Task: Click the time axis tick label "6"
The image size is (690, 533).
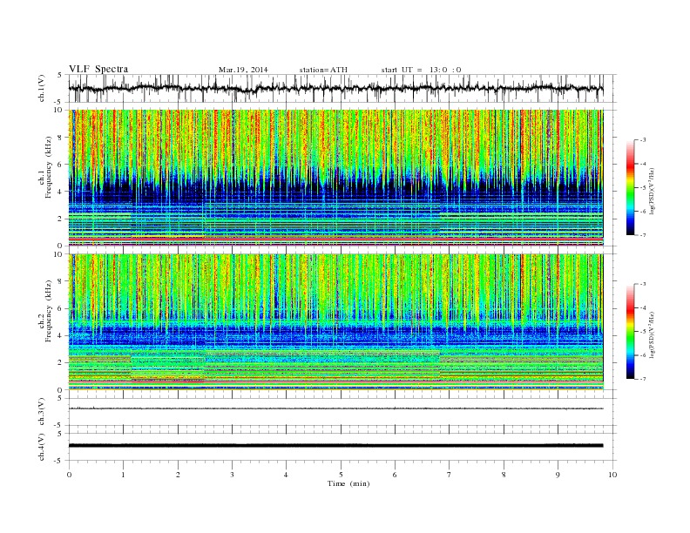Action: pyautogui.click(x=396, y=475)
